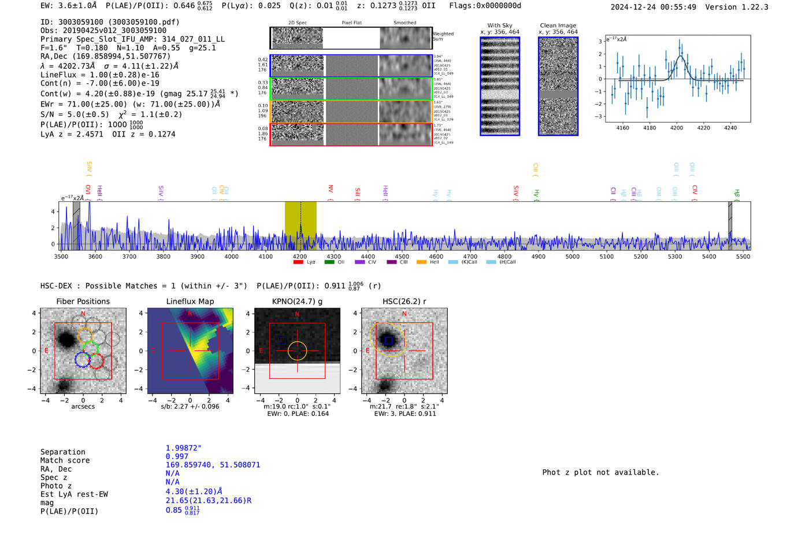The image size is (809, 551).
Task: Click the 'Phot z plot not available.' message
Action: (600, 472)
